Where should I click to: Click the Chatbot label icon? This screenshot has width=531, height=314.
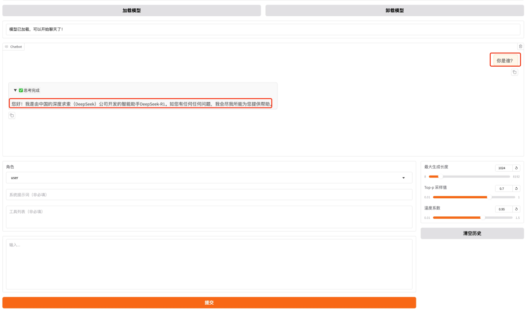click(6, 47)
